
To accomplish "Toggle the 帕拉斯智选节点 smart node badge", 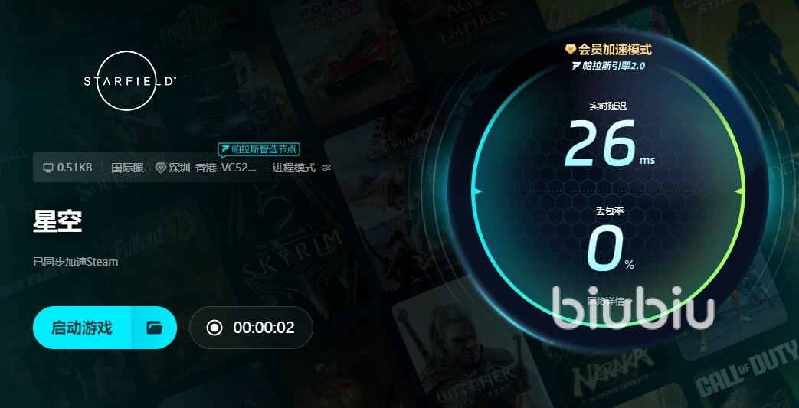I will pos(259,149).
